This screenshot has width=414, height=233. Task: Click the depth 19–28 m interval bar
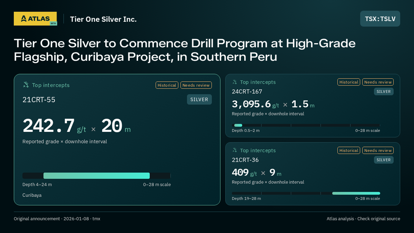(x=356, y=193)
